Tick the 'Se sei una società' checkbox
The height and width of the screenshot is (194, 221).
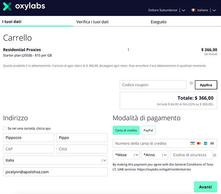click(x=5, y=128)
